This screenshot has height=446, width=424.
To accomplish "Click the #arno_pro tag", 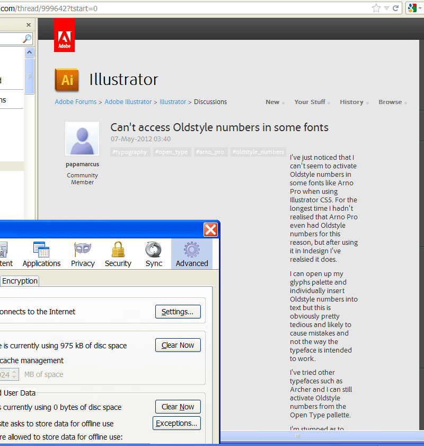I will [x=210, y=152].
